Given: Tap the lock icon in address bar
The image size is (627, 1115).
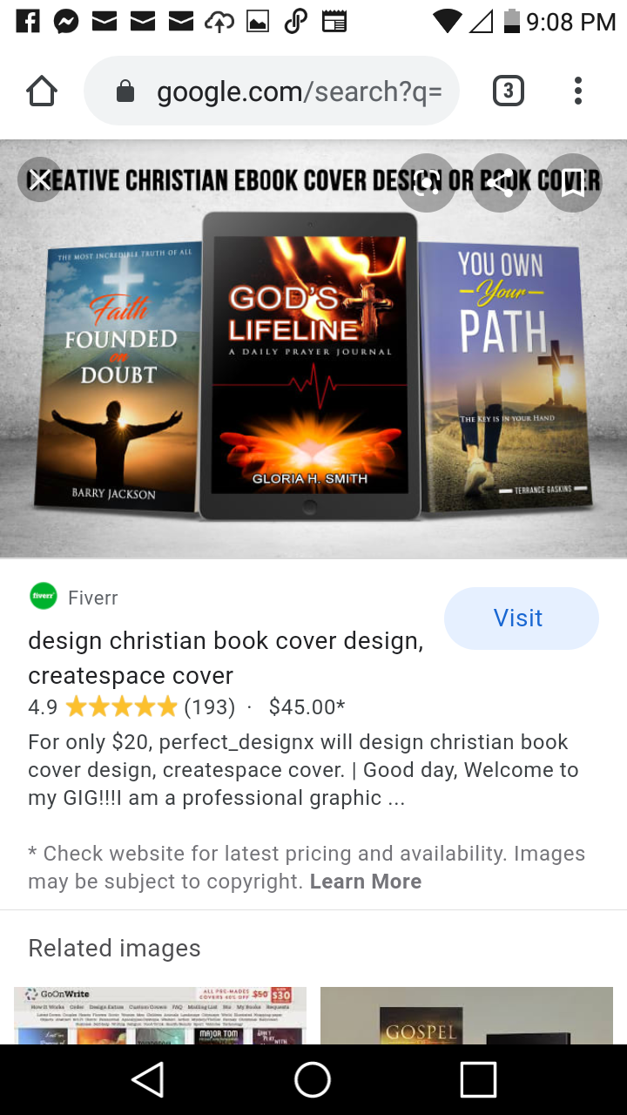Looking at the screenshot, I should [125, 91].
